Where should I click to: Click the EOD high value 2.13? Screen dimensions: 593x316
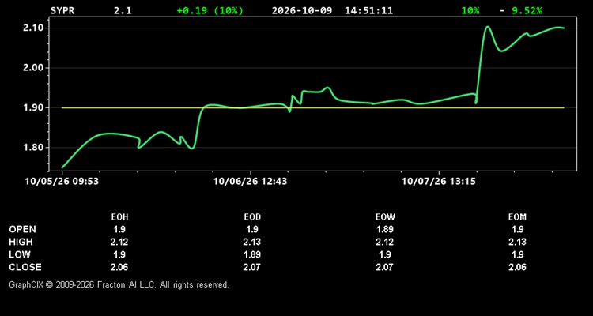coord(253,242)
